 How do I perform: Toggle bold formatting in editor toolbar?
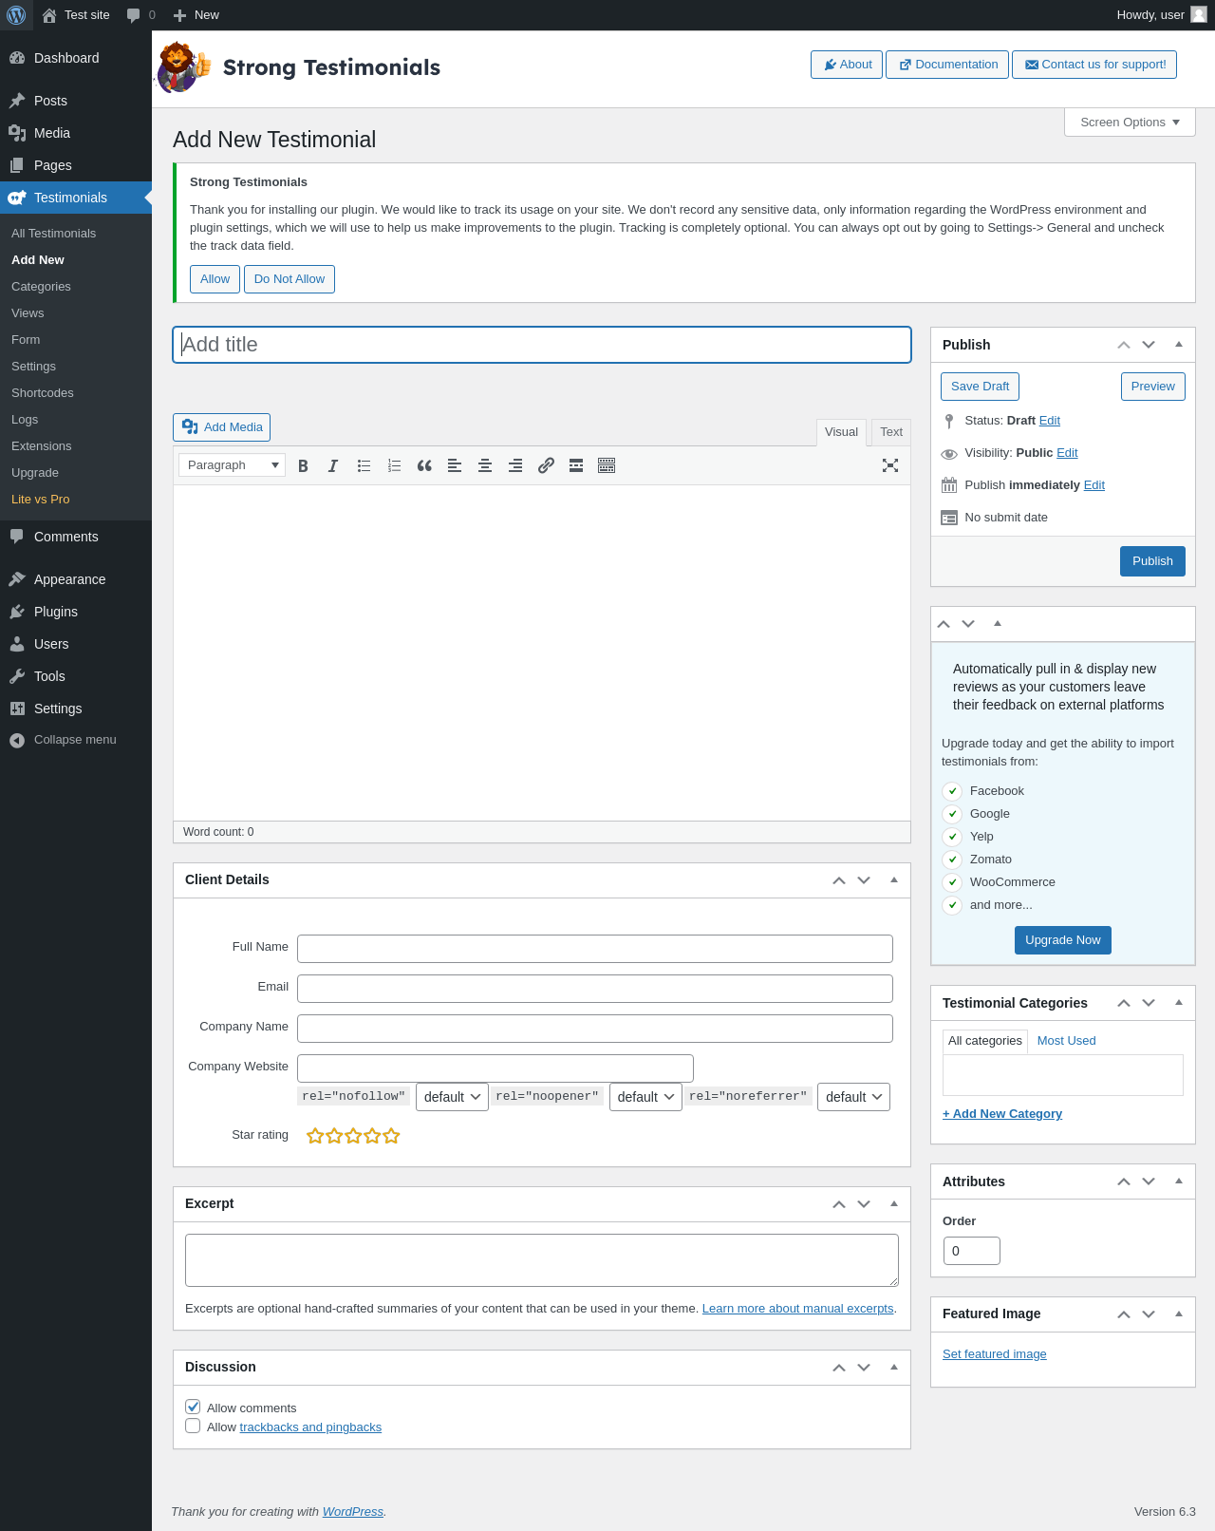pyautogui.click(x=303, y=465)
